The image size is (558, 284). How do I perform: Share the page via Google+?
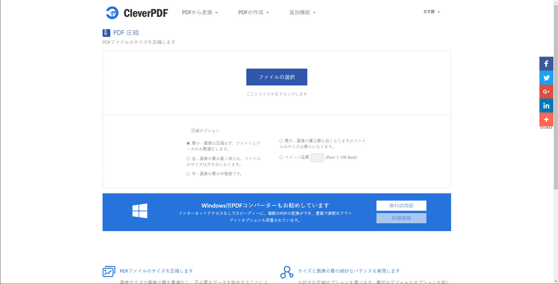coord(546,92)
